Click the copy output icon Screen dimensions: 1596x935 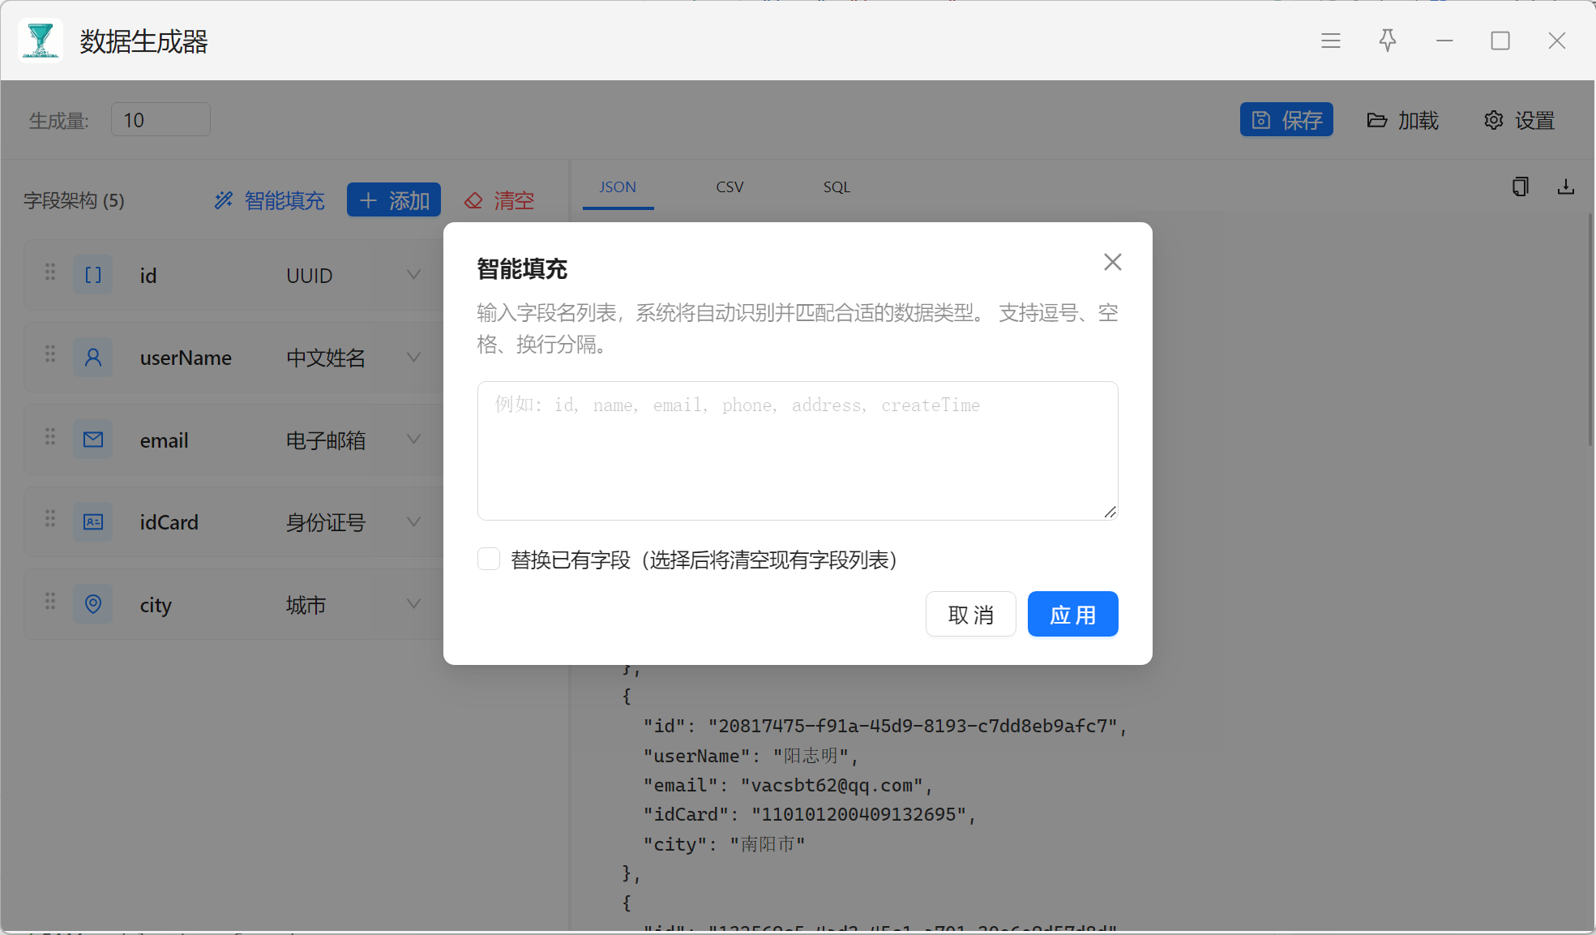[1520, 187]
